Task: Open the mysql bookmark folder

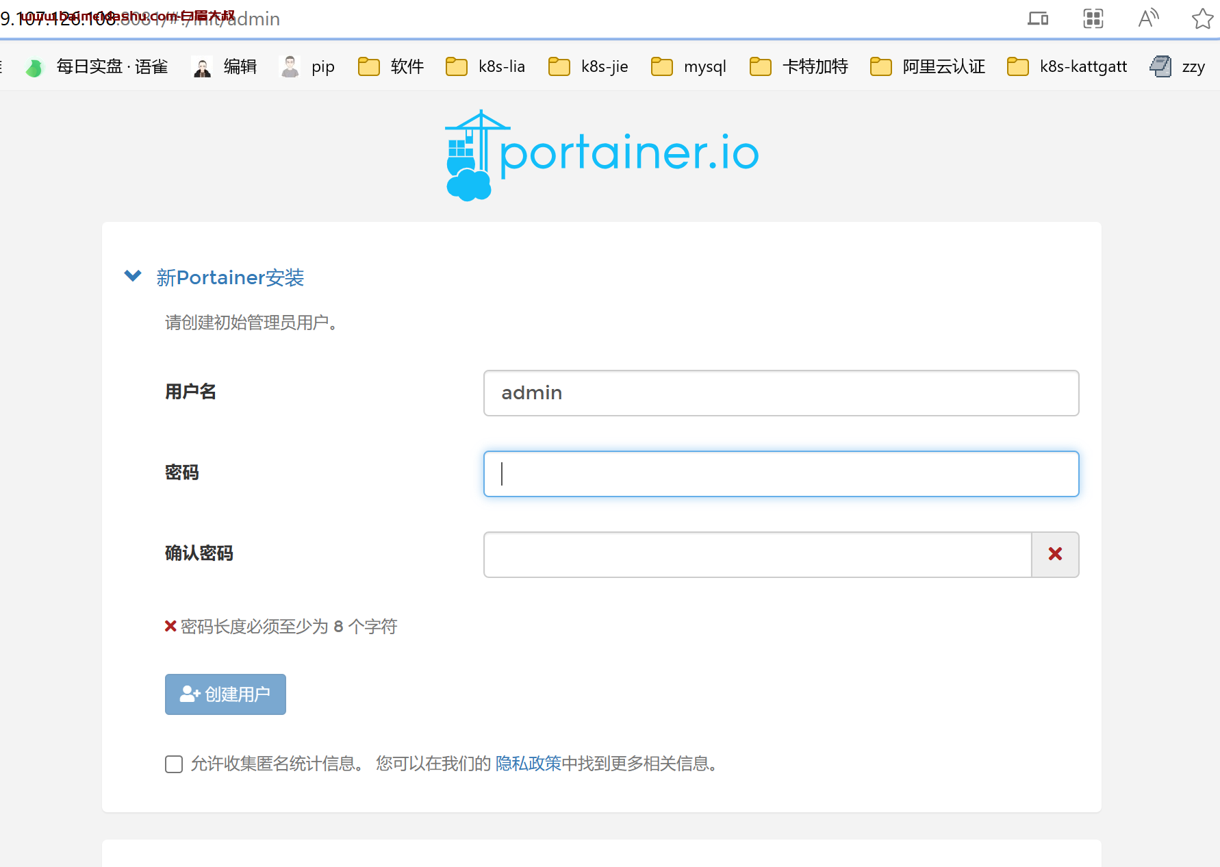Action: pyautogui.click(x=689, y=66)
